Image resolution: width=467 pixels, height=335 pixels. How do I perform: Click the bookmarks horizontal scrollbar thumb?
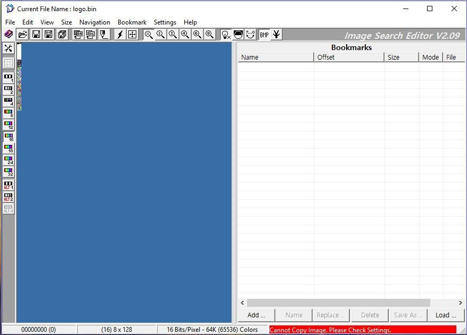(x=339, y=303)
